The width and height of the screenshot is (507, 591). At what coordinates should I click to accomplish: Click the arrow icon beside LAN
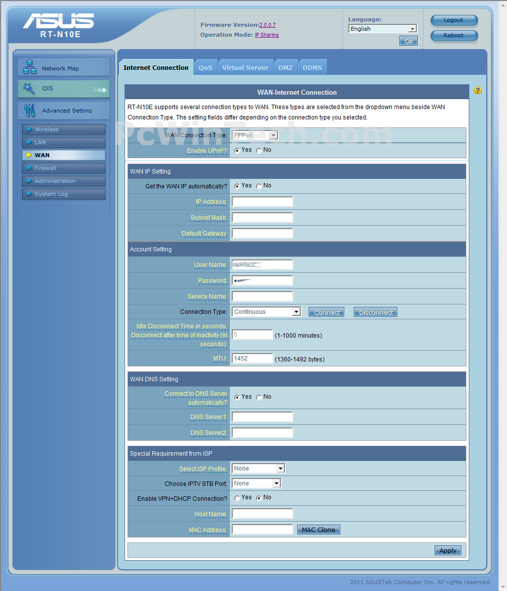pyautogui.click(x=29, y=142)
